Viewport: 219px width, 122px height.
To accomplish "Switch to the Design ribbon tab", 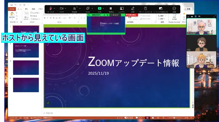I will (41, 9).
